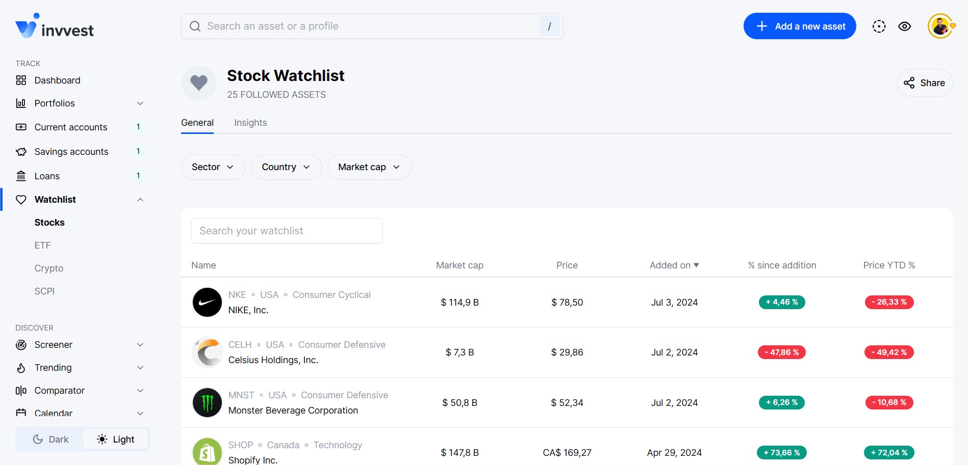Click the Watchlist heart icon in sidebar
This screenshot has width=968, height=465.
pos(21,200)
